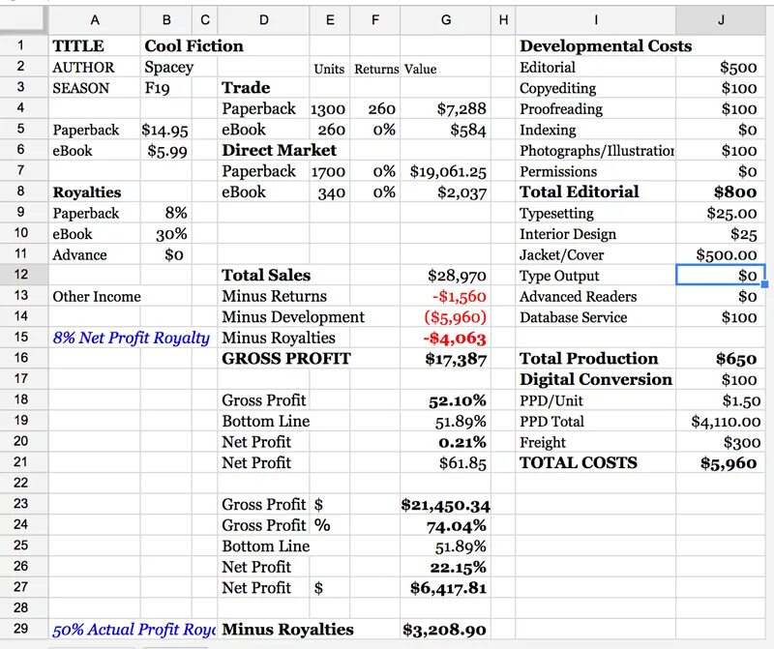Click the eBook price $5.99

[x=166, y=151]
